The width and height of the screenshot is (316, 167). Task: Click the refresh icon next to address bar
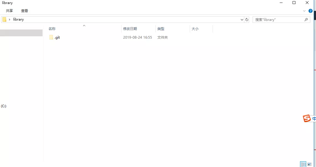pos(247,19)
